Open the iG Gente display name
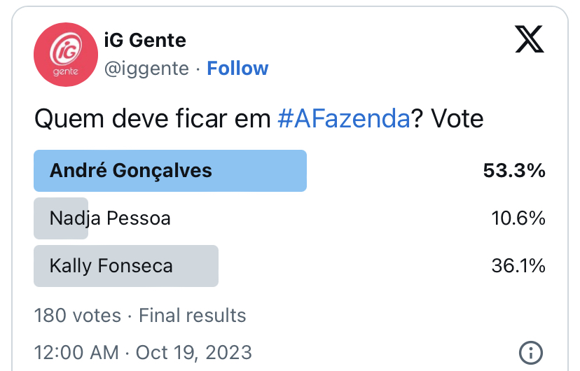Image resolution: width=580 pixels, height=371 pixels. point(145,40)
